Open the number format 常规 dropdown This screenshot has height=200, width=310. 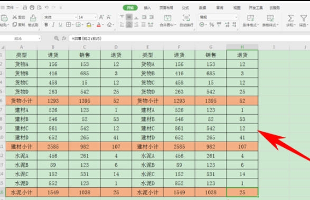pyautogui.click(x=236, y=17)
